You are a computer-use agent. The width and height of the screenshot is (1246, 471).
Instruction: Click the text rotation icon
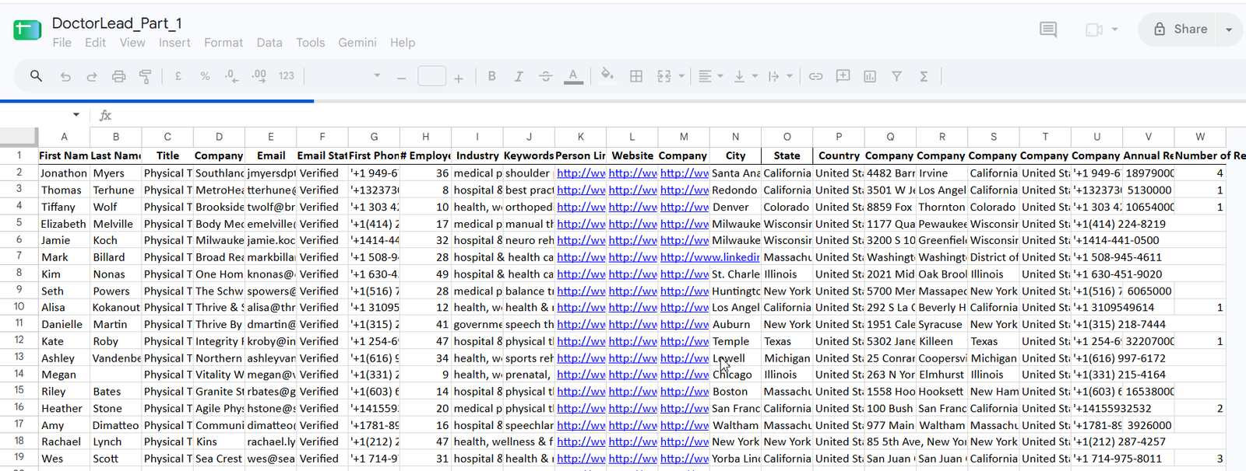[x=773, y=76]
